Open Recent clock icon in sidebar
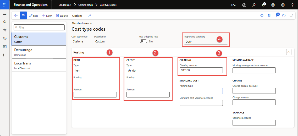298x136 pixels. click(x=5, y=38)
